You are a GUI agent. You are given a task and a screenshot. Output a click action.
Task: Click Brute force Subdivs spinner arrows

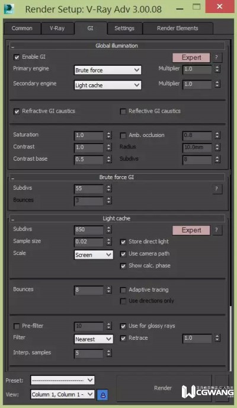(x=109, y=189)
